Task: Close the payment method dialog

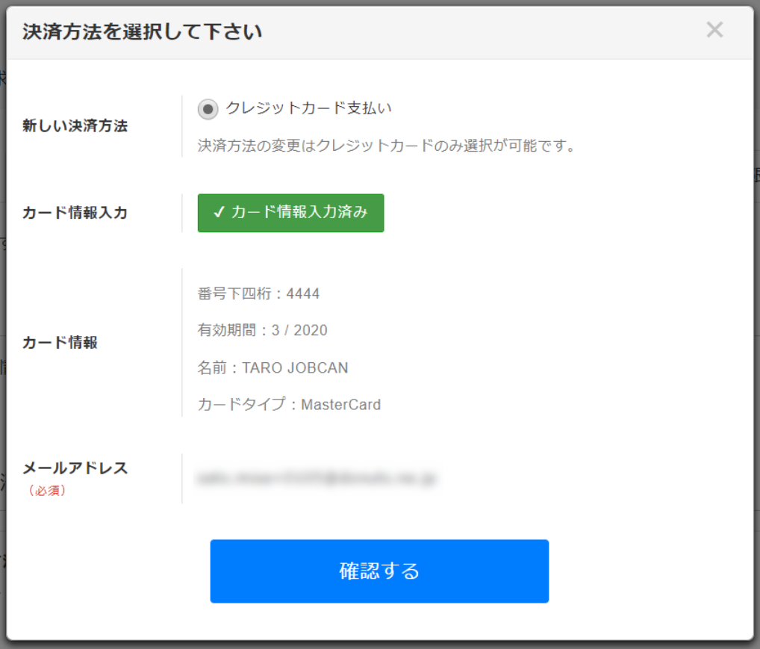Action: point(714,30)
